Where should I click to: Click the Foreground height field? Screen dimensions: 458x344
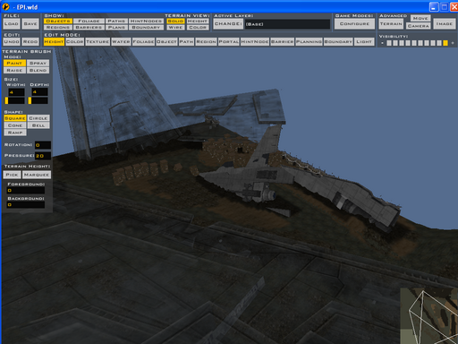click(x=26, y=191)
